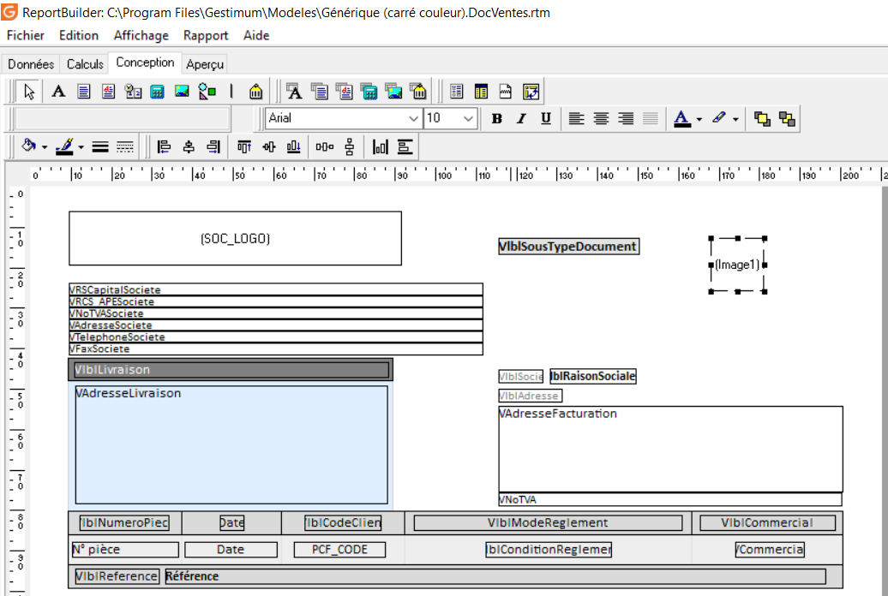Screen dimensions: 888x596
Task: Click the empty edit box in toolbar
Action: (123, 119)
